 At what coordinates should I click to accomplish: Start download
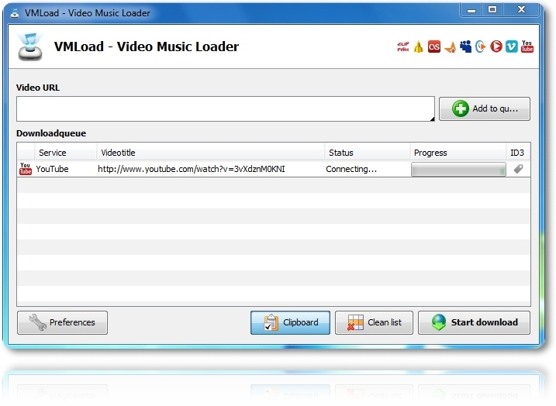point(474,322)
